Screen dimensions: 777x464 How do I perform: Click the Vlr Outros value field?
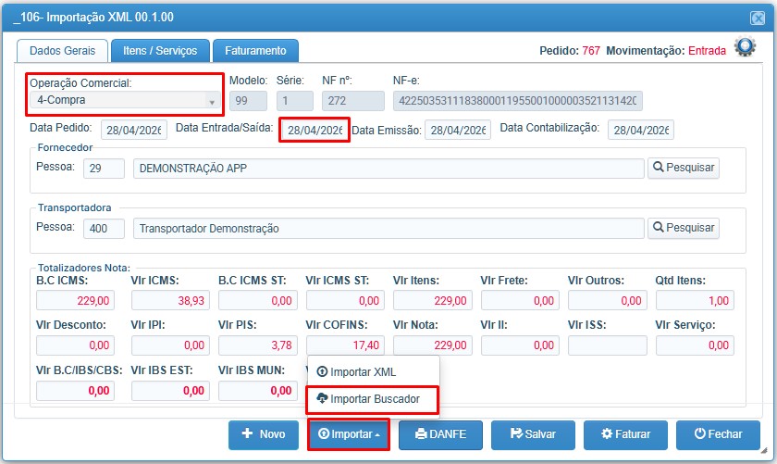[608, 300]
